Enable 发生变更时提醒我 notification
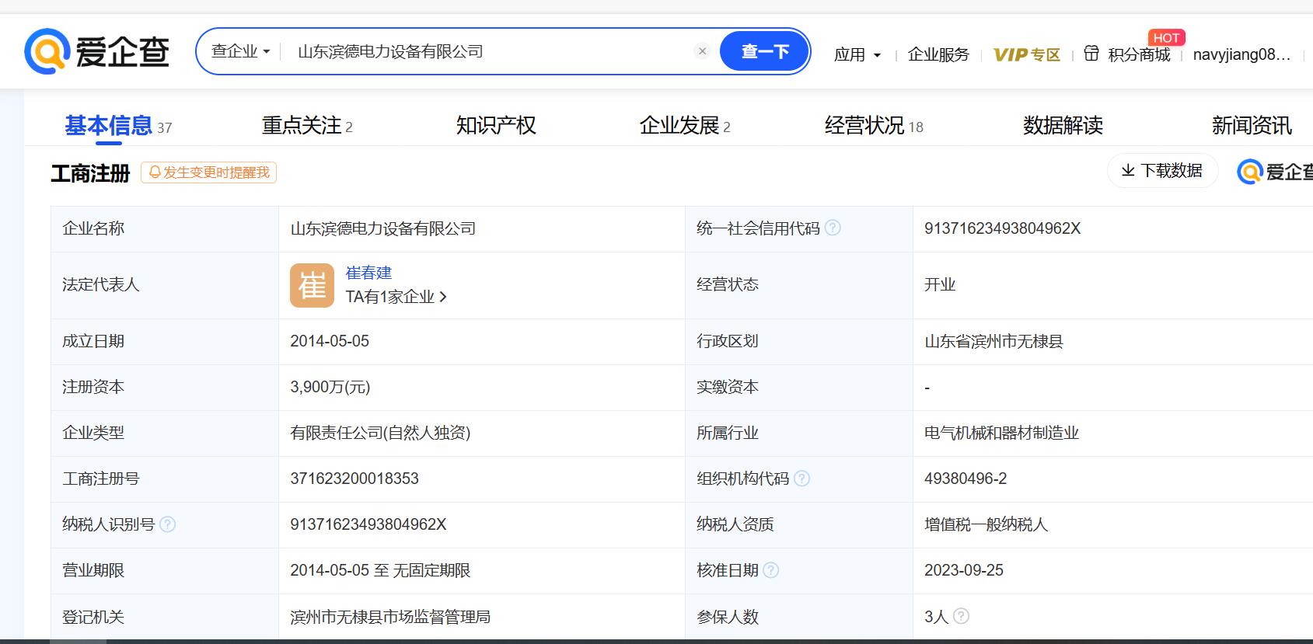Screen dimensions: 1313x644 tap(208, 172)
